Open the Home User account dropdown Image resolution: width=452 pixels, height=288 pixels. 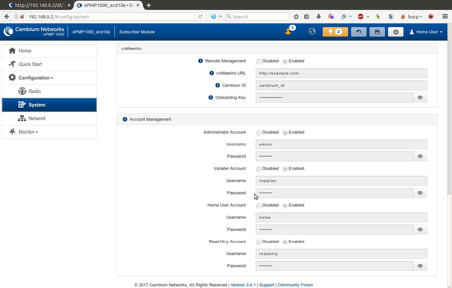point(426,32)
